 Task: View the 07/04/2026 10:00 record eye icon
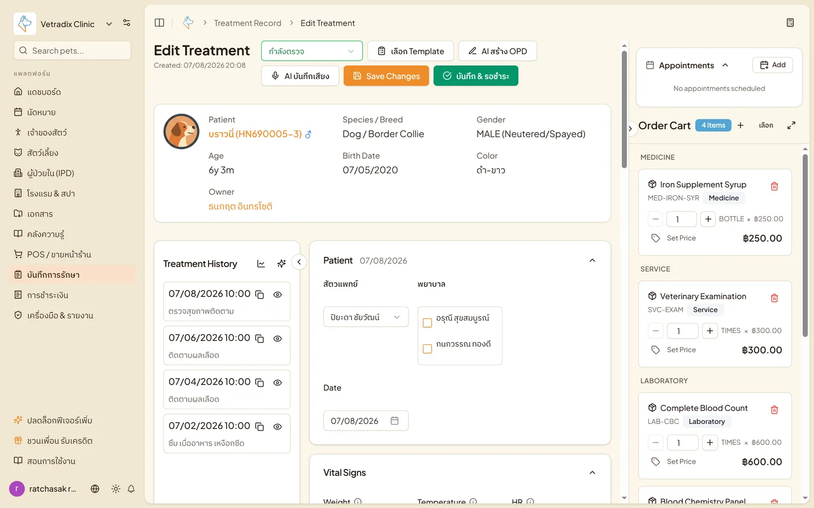pos(278,383)
